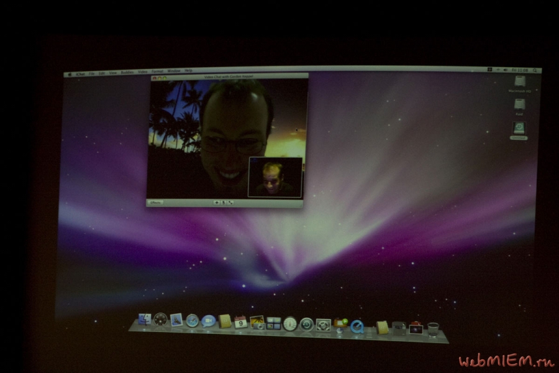Launch Preview from the Dock
This screenshot has width=559, height=373.
tap(257, 322)
